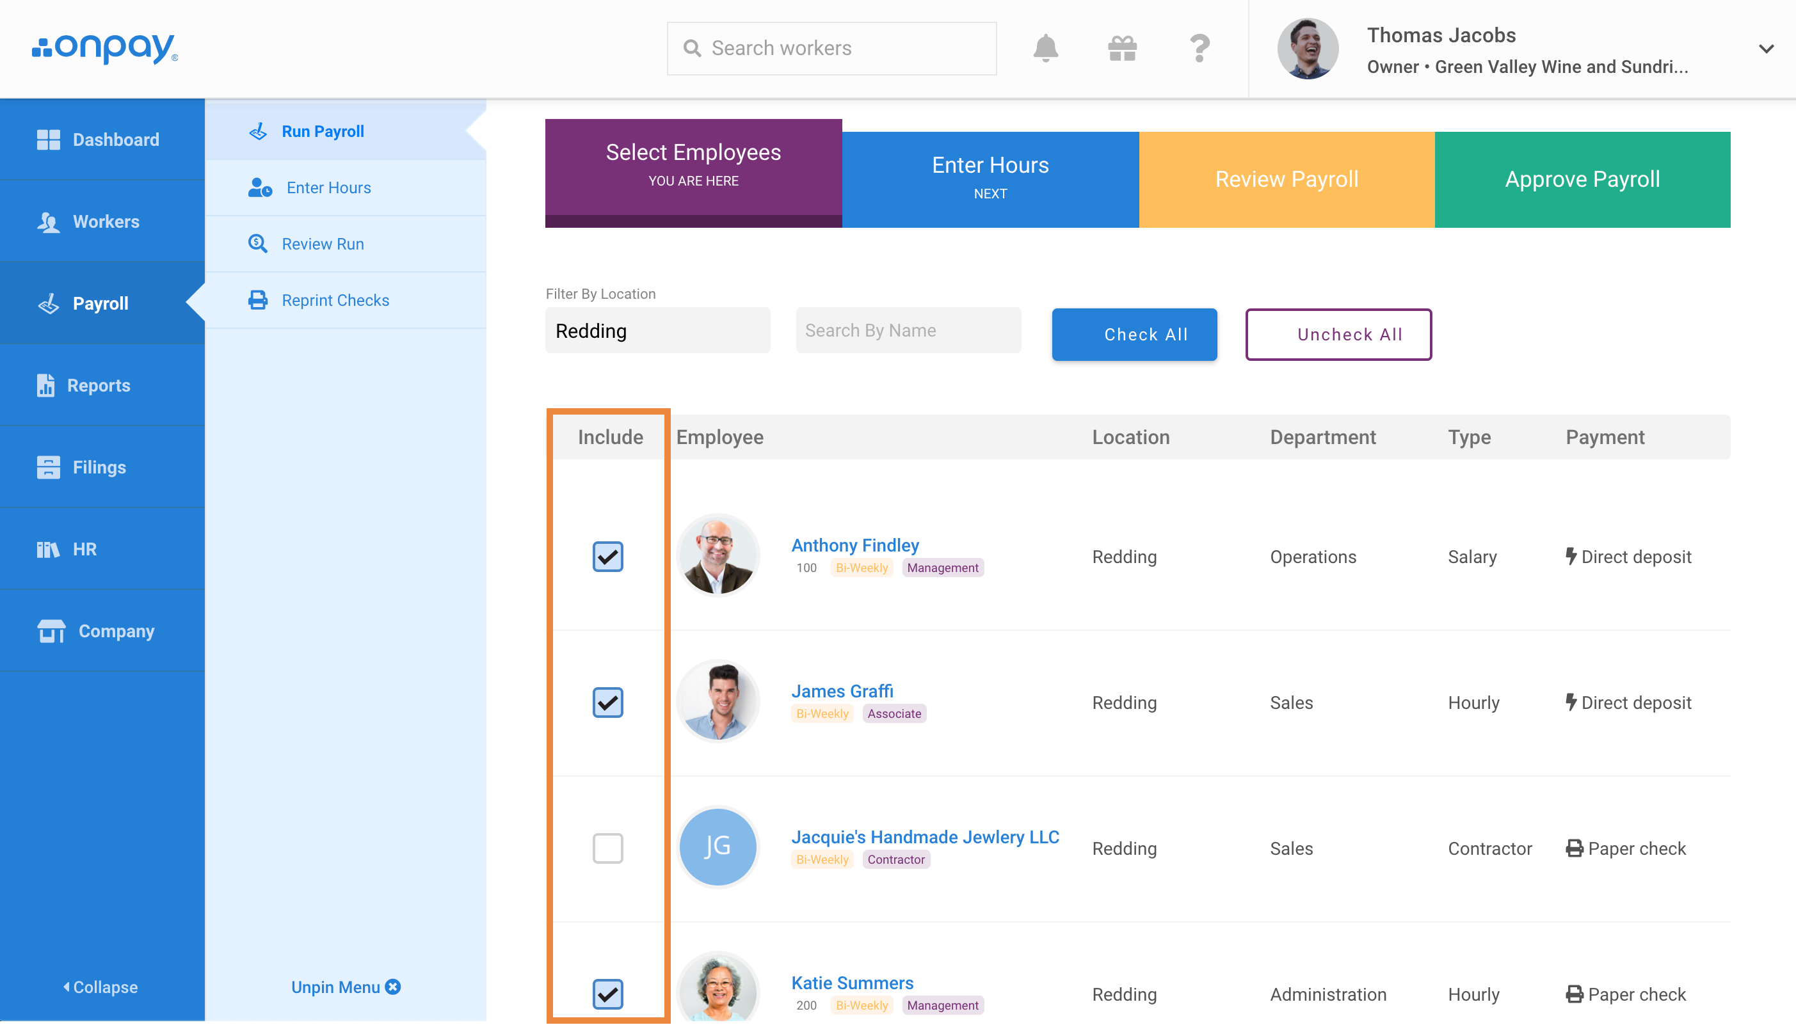Uncheck Anthony Findley's include checkbox
The width and height of the screenshot is (1796, 1025).
(607, 556)
